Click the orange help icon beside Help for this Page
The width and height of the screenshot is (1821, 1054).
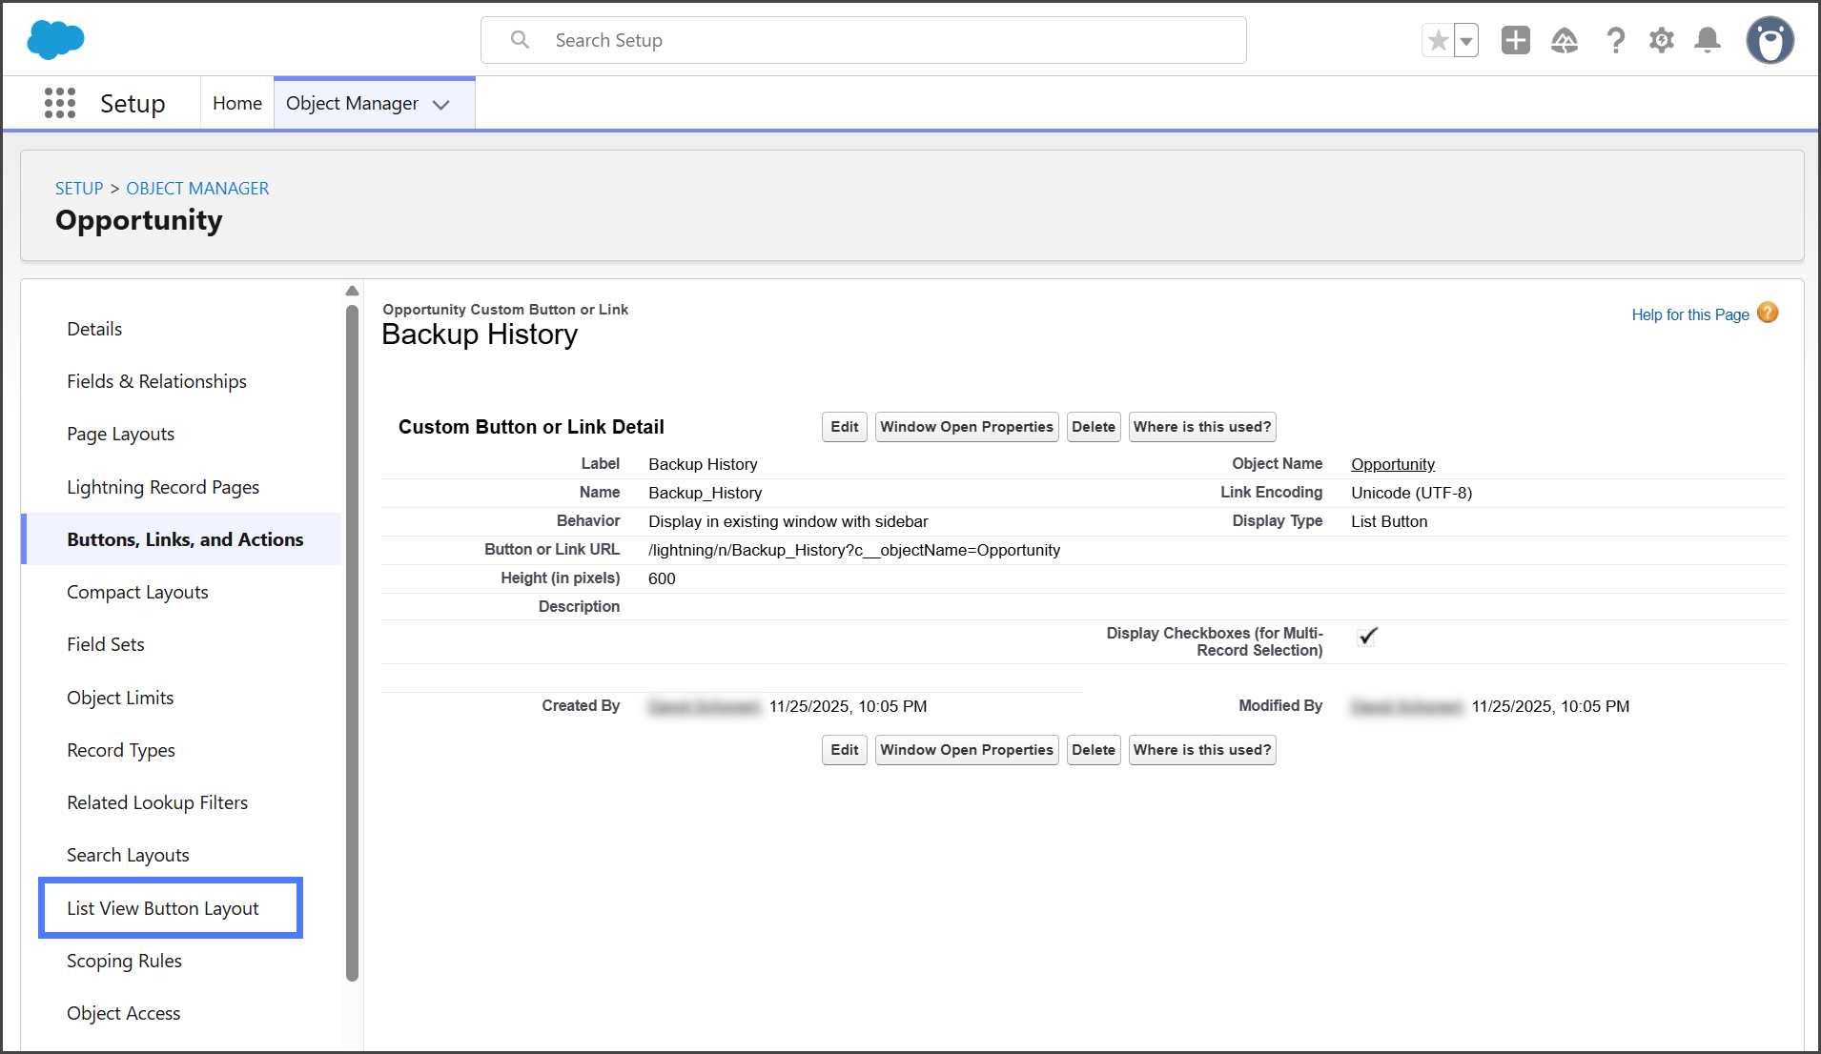[1768, 314]
